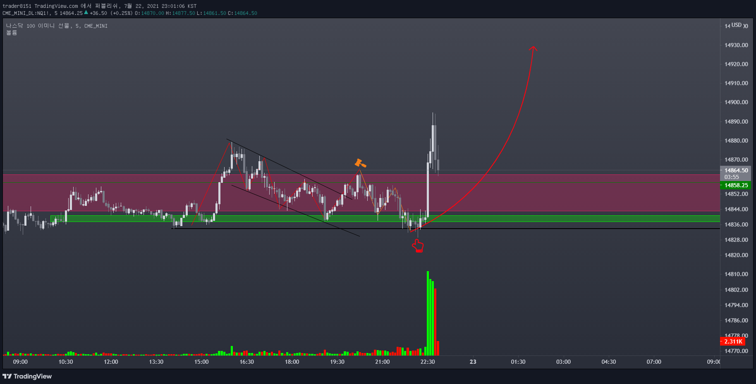
Task: Click the L:14861.50 low value
Action: pos(211,13)
